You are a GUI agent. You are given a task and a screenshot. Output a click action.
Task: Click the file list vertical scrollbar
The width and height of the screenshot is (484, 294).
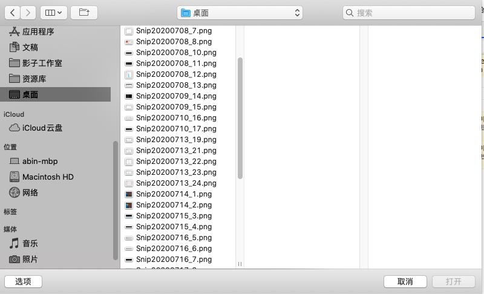point(240,118)
